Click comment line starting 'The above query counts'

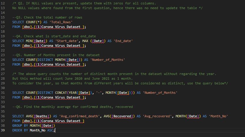click(114, 74)
